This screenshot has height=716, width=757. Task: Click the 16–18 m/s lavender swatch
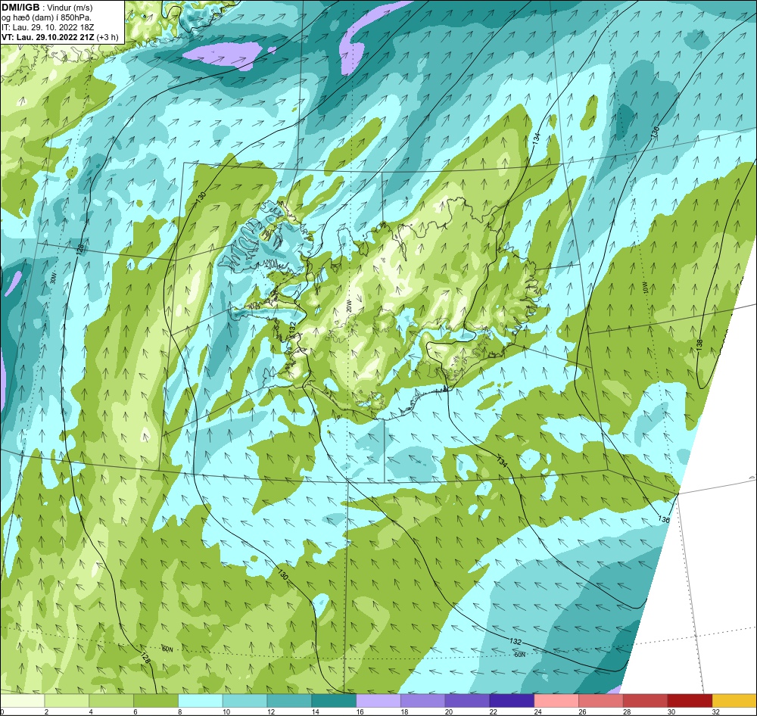378,701
